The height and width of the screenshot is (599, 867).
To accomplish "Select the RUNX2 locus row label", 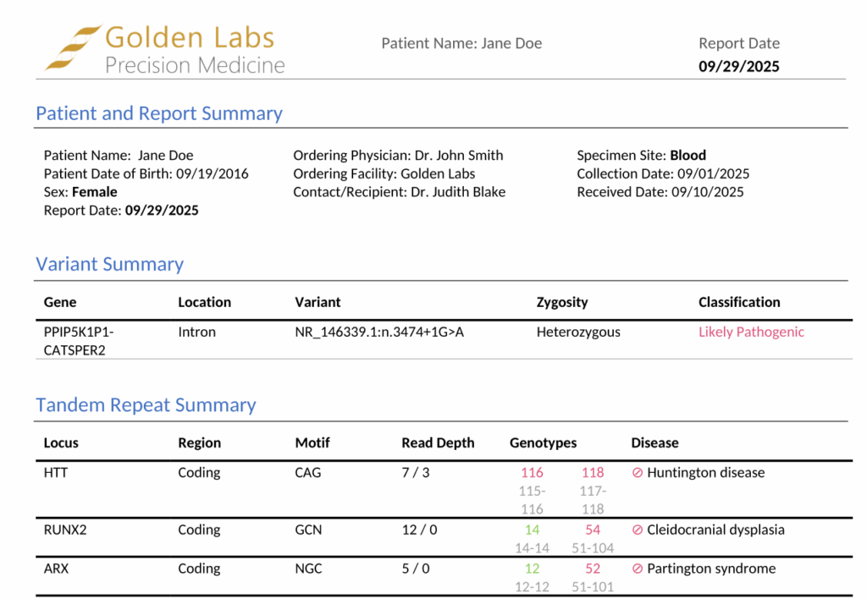I will click(62, 530).
